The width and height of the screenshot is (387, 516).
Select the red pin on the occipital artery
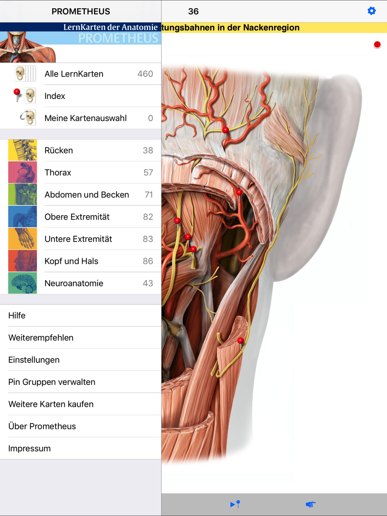226,130
